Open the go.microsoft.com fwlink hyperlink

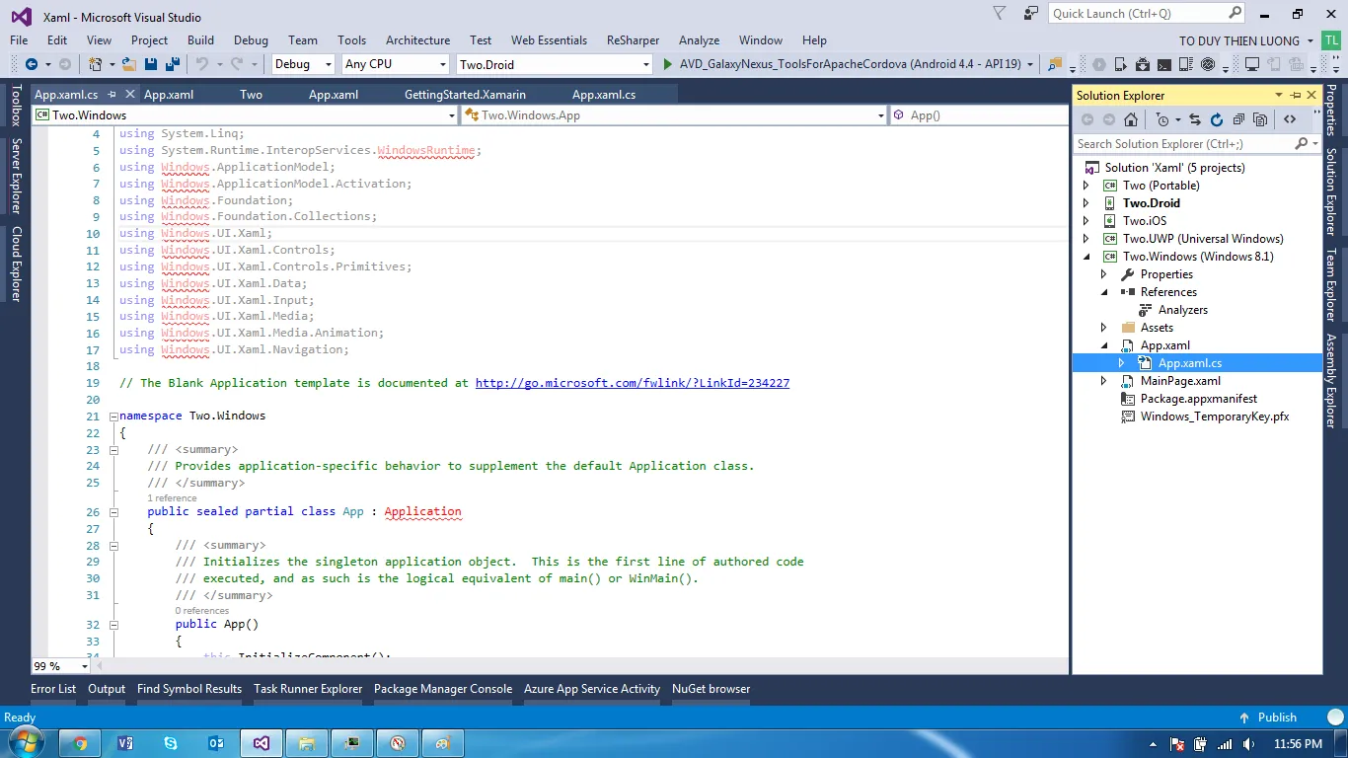pyautogui.click(x=633, y=383)
